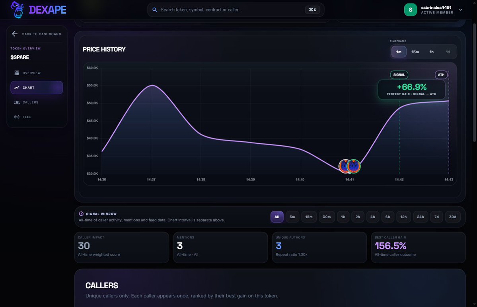Click the green S user avatar
477x307 pixels.
pos(411,10)
